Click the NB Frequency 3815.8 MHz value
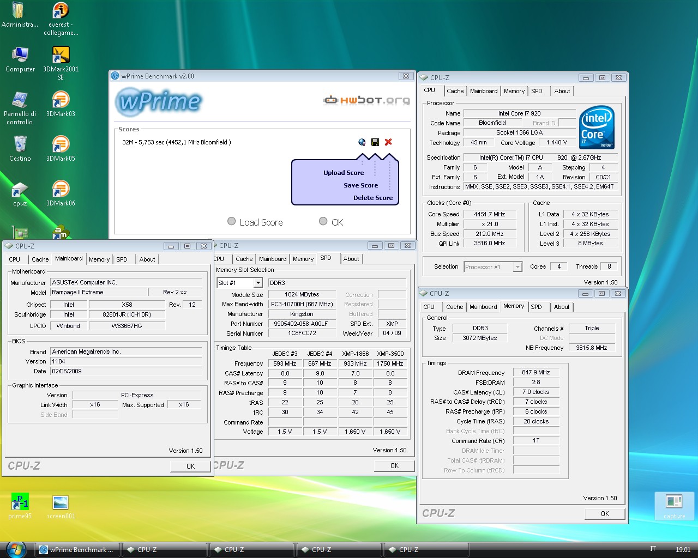 [592, 348]
